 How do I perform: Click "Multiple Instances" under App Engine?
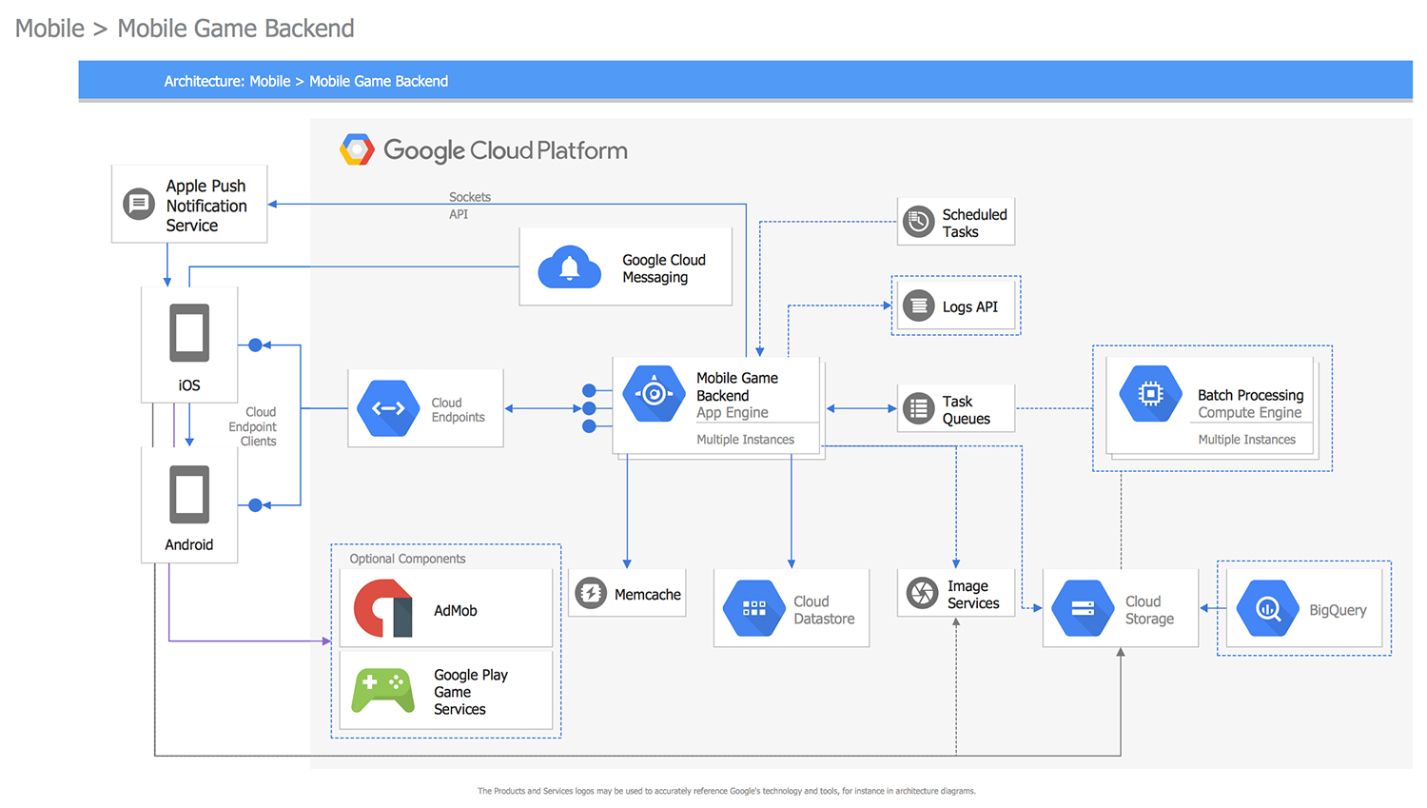coord(746,440)
